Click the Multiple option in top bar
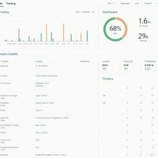This screenshot has height=158, width=158. (125, 3)
